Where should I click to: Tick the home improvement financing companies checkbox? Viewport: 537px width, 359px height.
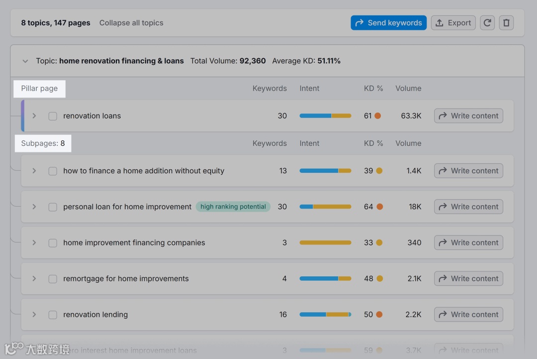[53, 243]
